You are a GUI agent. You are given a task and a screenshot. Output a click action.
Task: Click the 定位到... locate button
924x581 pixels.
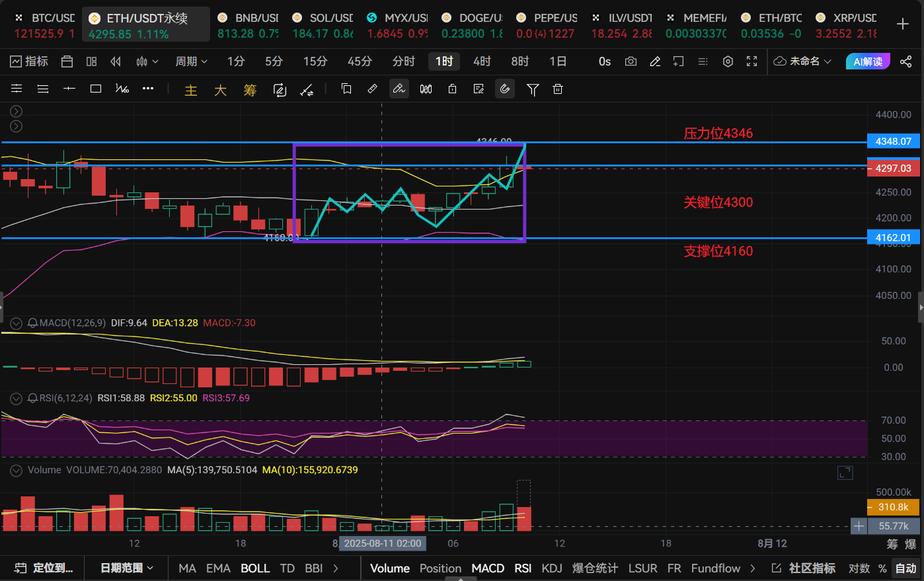tap(44, 568)
